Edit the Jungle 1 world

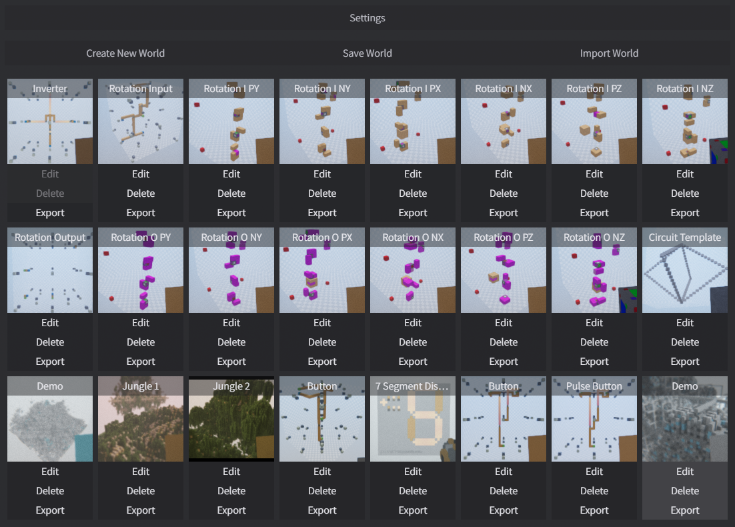[141, 471]
